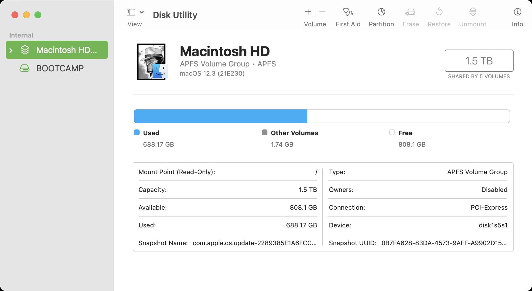Click the sidebar View icon
The height and width of the screenshot is (291, 532).
(x=131, y=12)
